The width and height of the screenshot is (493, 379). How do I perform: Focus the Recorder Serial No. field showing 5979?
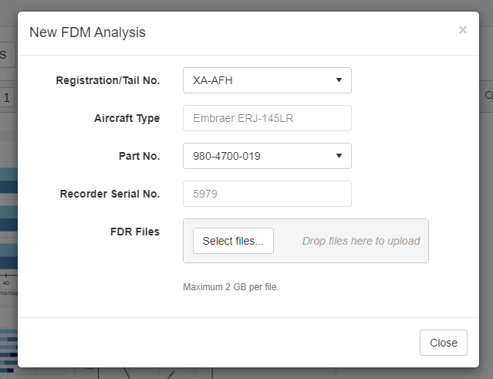click(267, 194)
